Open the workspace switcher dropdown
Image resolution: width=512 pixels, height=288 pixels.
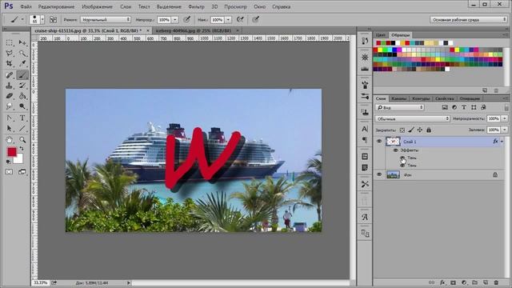[469, 19]
